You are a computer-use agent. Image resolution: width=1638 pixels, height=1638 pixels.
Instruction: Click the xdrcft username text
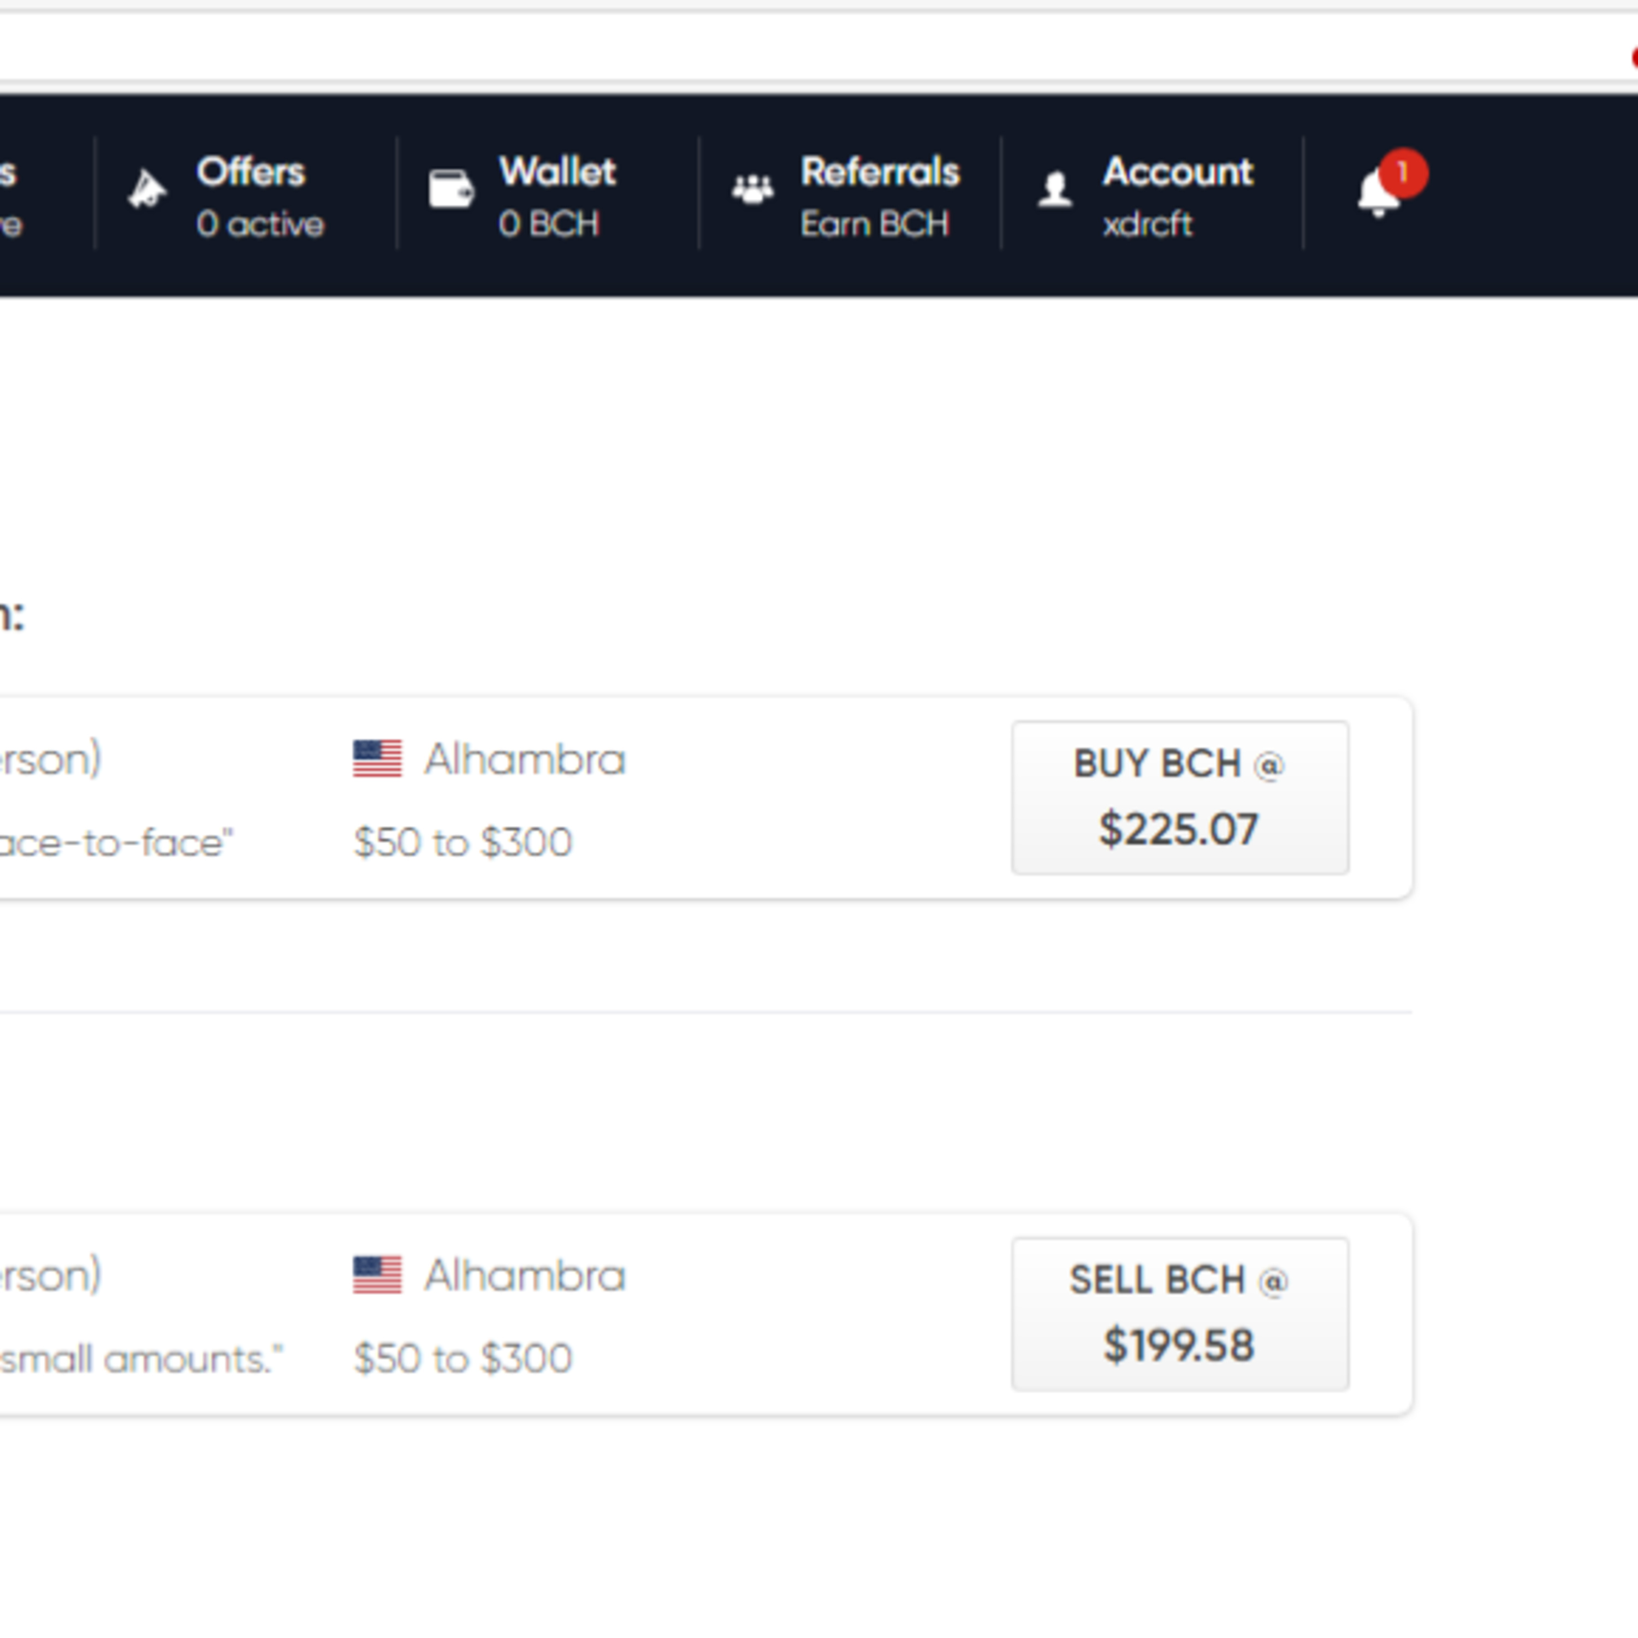tap(1147, 224)
